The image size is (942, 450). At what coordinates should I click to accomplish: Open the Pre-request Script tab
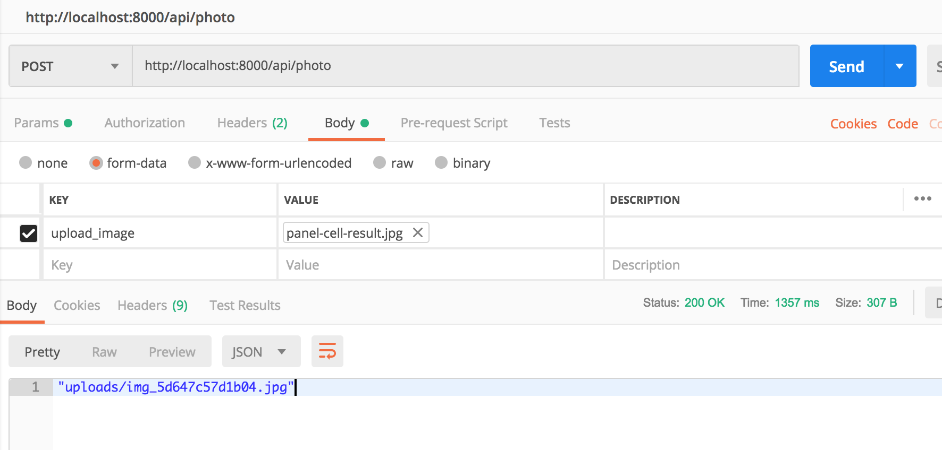[x=454, y=123]
